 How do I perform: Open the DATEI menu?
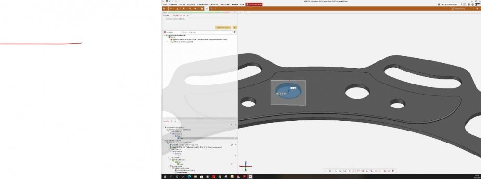tap(165, 5)
